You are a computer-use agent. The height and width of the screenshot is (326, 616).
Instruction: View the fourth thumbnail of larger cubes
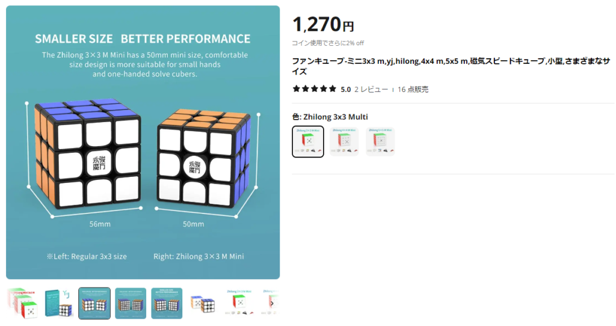coord(131,303)
